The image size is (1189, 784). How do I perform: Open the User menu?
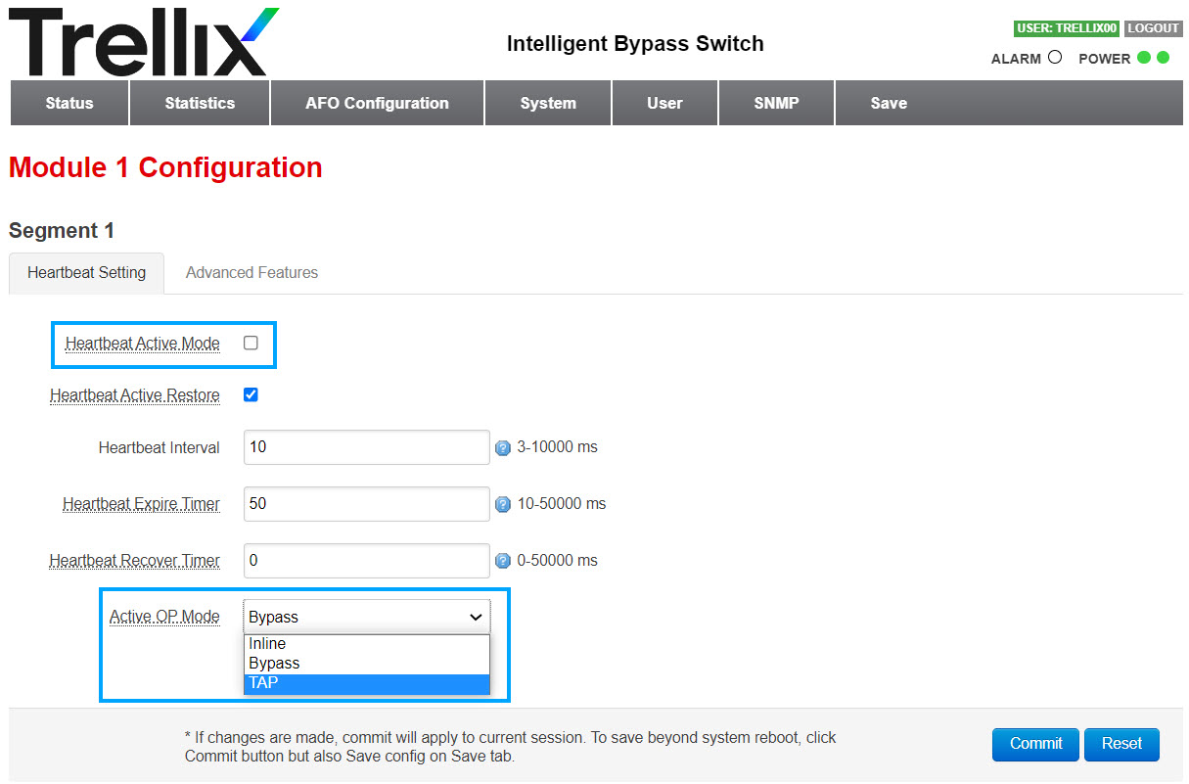[x=665, y=103]
